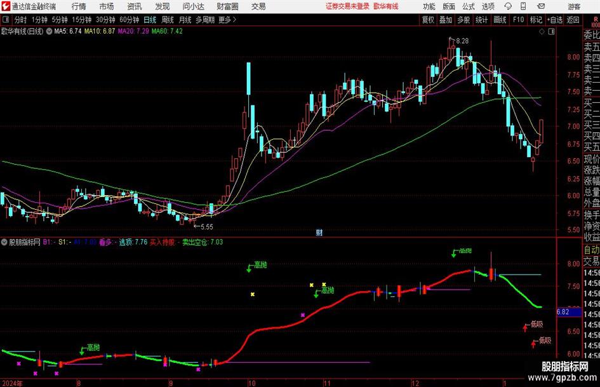Open the 选项 menu

pos(488,6)
